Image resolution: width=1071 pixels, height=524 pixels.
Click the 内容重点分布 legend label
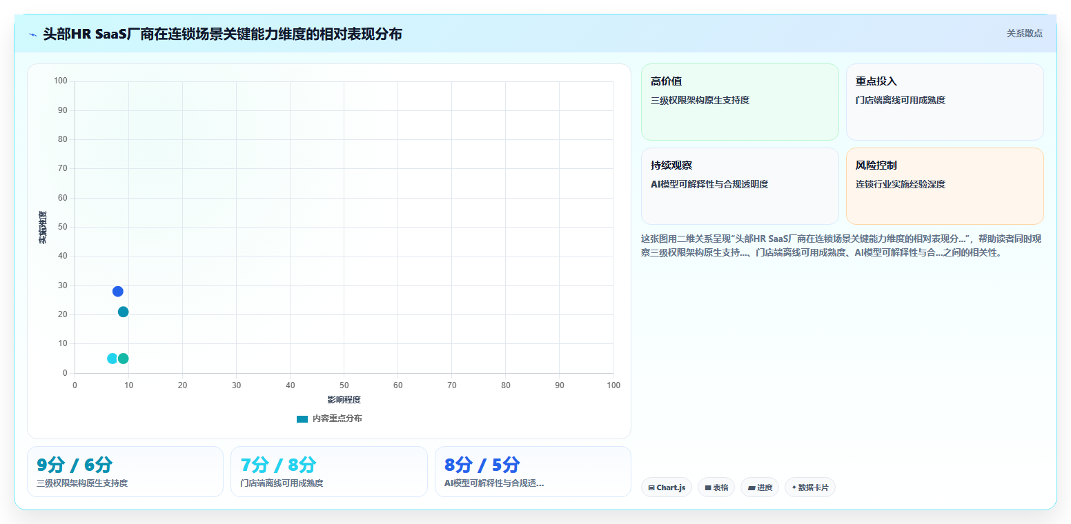tap(337, 419)
